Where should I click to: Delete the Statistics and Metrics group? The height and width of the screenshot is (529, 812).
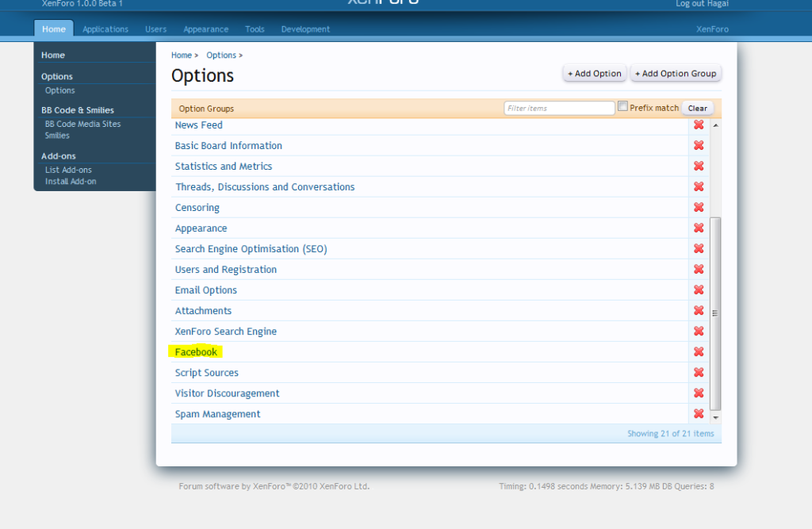pyautogui.click(x=699, y=167)
